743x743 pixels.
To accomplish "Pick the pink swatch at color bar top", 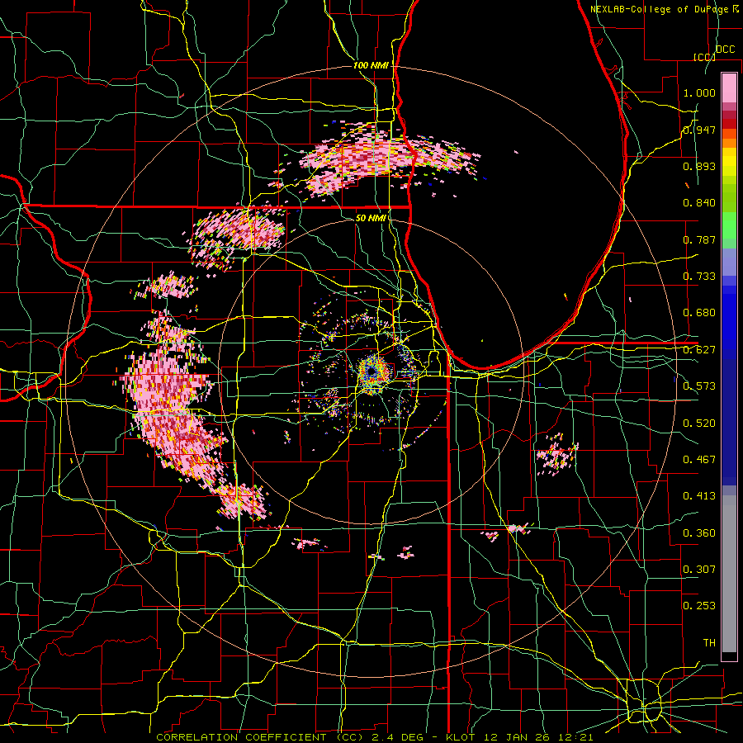I will pyautogui.click(x=729, y=88).
